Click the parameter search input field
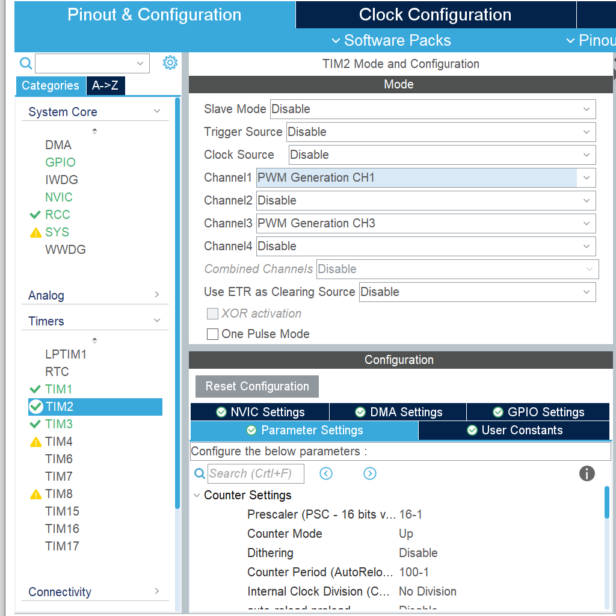616x616 pixels. coord(256,473)
